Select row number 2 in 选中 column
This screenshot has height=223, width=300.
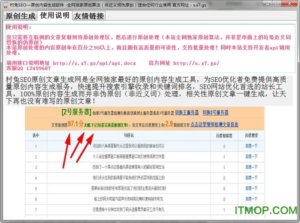[36, 157]
